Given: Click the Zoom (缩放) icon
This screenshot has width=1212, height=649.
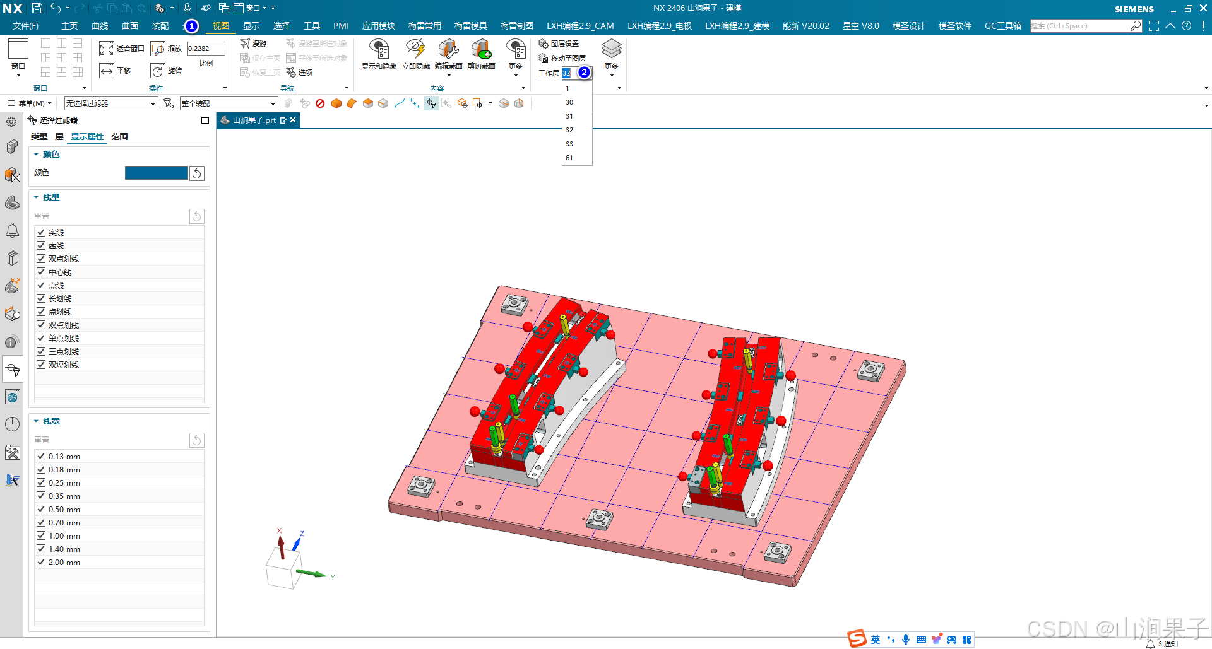Looking at the screenshot, I should [158, 49].
